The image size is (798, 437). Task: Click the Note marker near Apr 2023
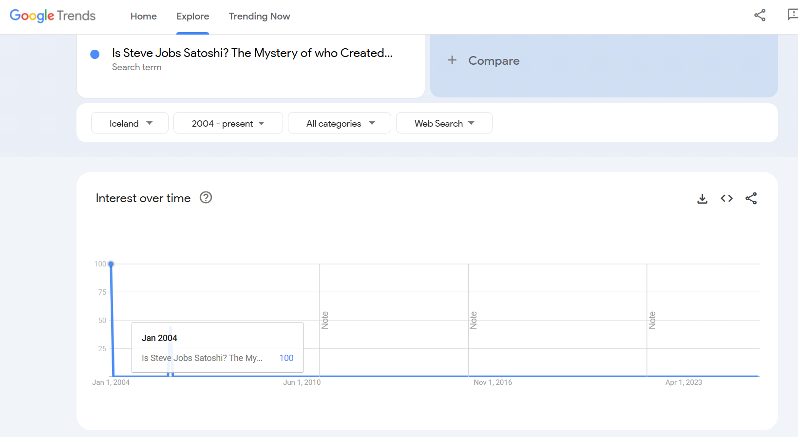tap(652, 320)
